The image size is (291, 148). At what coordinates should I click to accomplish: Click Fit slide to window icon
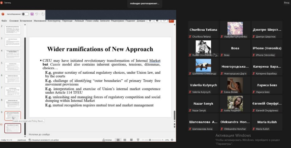(x=172, y=140)
